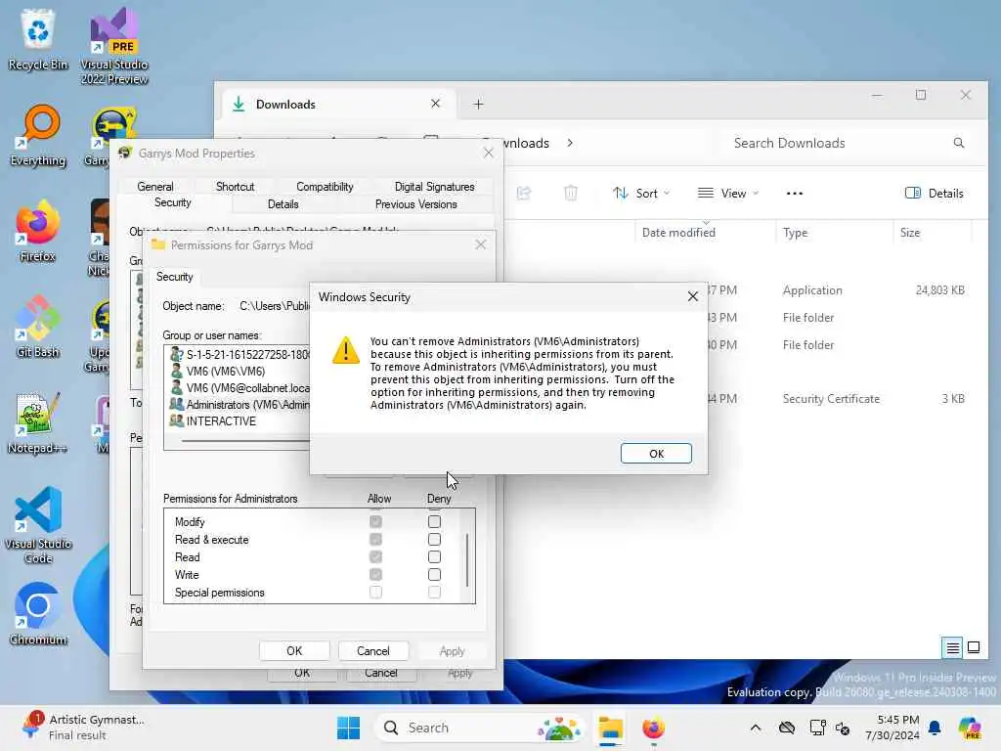Click the Date modified column header

coord(705,233)
